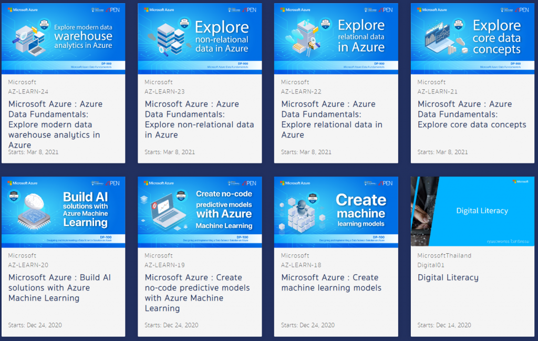Click 'Starts: Mar 8, 2021' on the AZ-LEARN-22 card
This screenshot has width=538, height=341.
(x=306, y=152)
